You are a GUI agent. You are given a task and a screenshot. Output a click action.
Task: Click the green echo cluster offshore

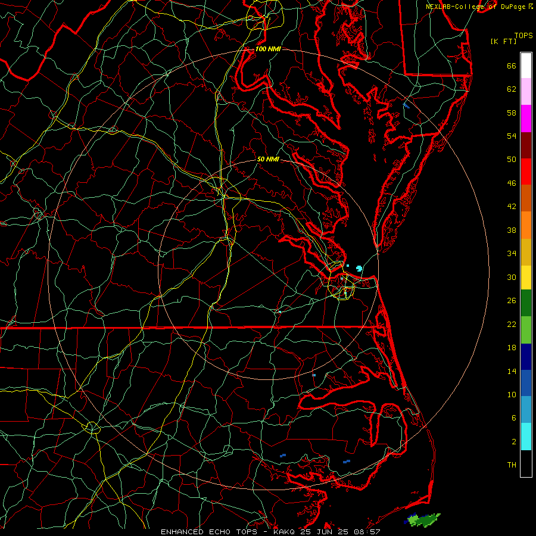(423, 519)
